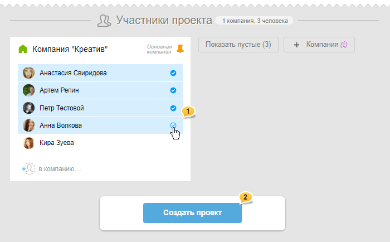
Task: Click the info (i) icon on Компания button
Action: coord(344,45)
